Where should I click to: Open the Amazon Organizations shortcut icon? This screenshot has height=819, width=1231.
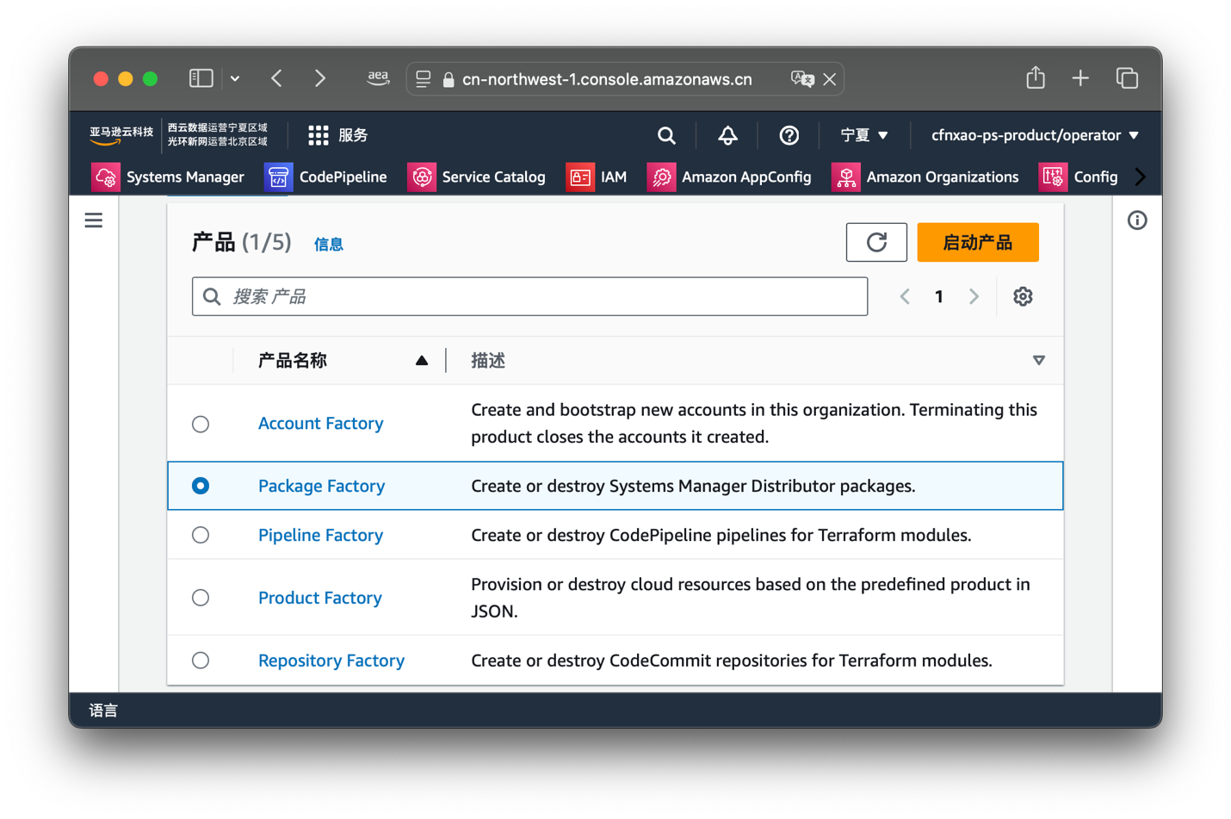pyautogui.click(x=846, y=177)
